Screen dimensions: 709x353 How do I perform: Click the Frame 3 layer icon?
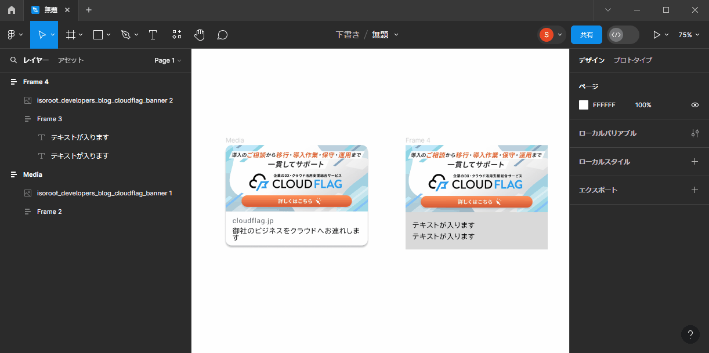[27, 119]
